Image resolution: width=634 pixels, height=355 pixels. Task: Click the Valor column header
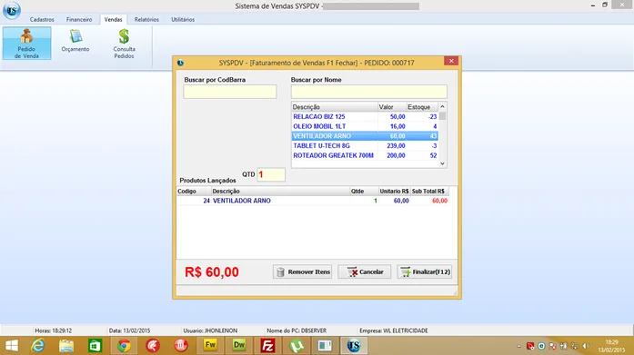[x=391, y=107]
